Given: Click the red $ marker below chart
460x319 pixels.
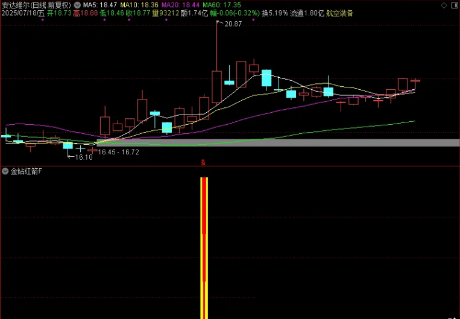Looking at the screenshot, I should [x=204, y=163].
